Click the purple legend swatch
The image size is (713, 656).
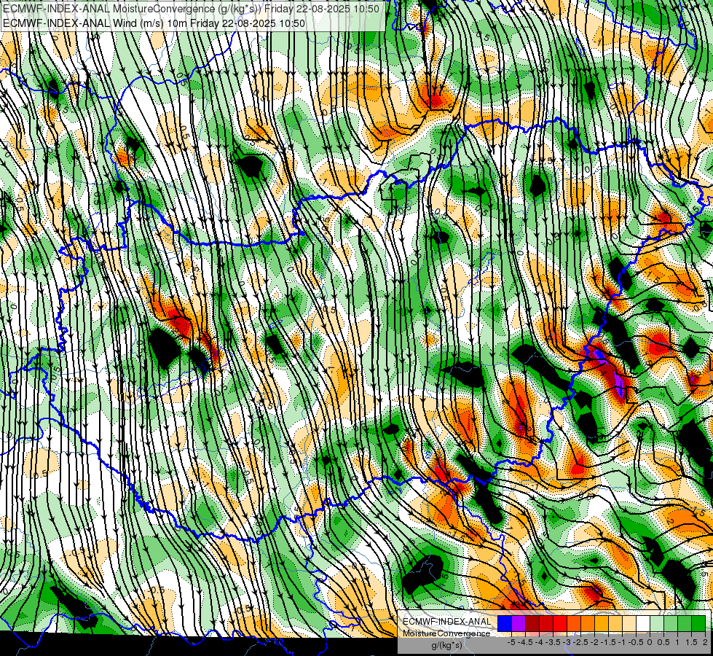[x=519, y=624]
